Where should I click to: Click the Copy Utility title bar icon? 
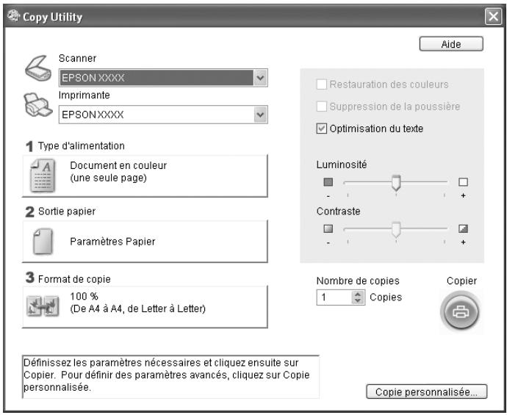[13, 15]
